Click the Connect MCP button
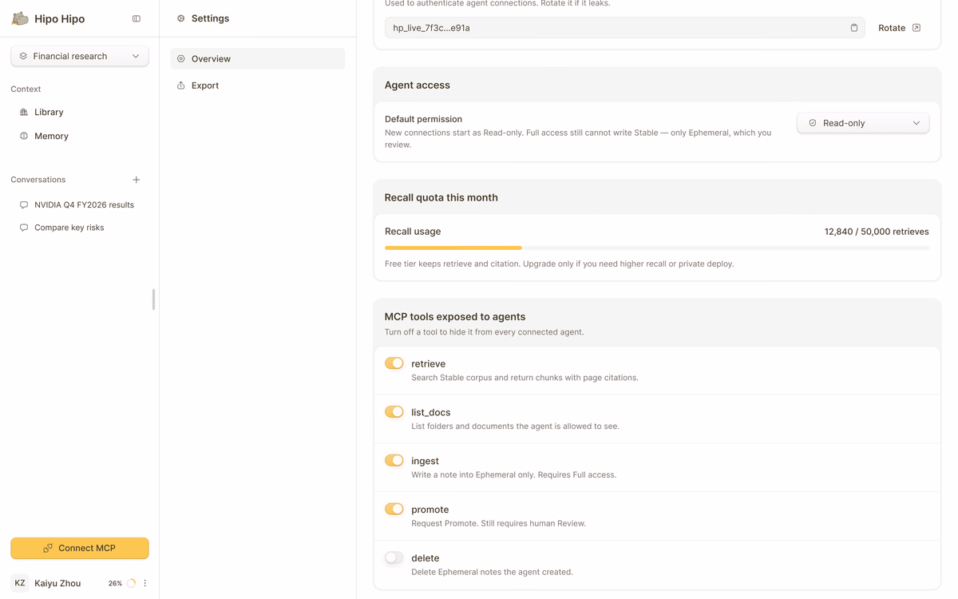Screen dimensions: 958x599 coord(80,548)
